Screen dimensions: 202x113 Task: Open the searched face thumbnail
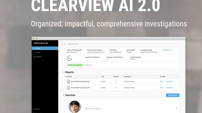point(75,107)
